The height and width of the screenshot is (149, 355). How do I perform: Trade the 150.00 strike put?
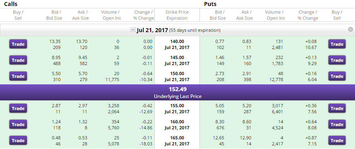(x=337, y=76)
